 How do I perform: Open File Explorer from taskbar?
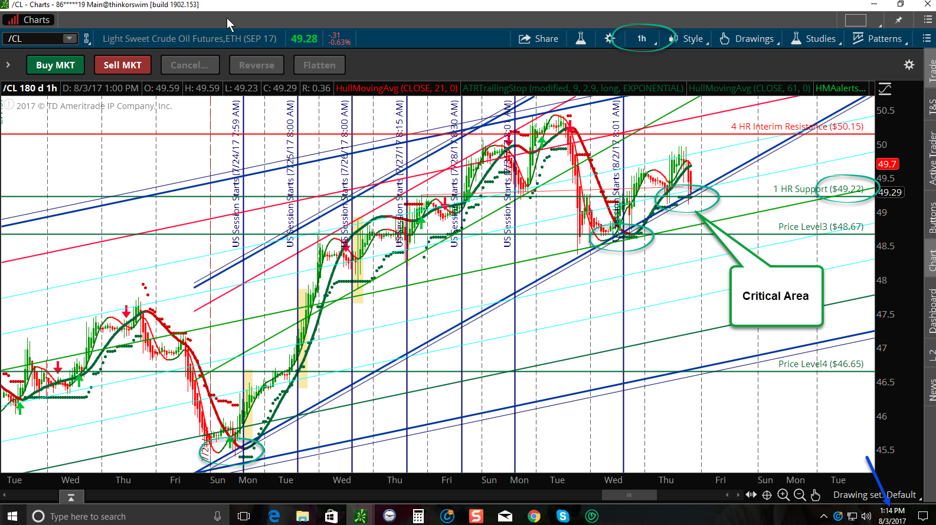302,516
